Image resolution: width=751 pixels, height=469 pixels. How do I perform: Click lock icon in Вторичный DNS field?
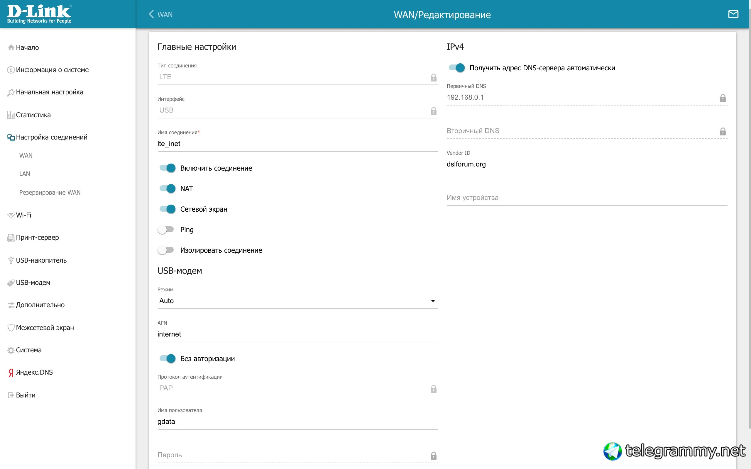point(723,132)
